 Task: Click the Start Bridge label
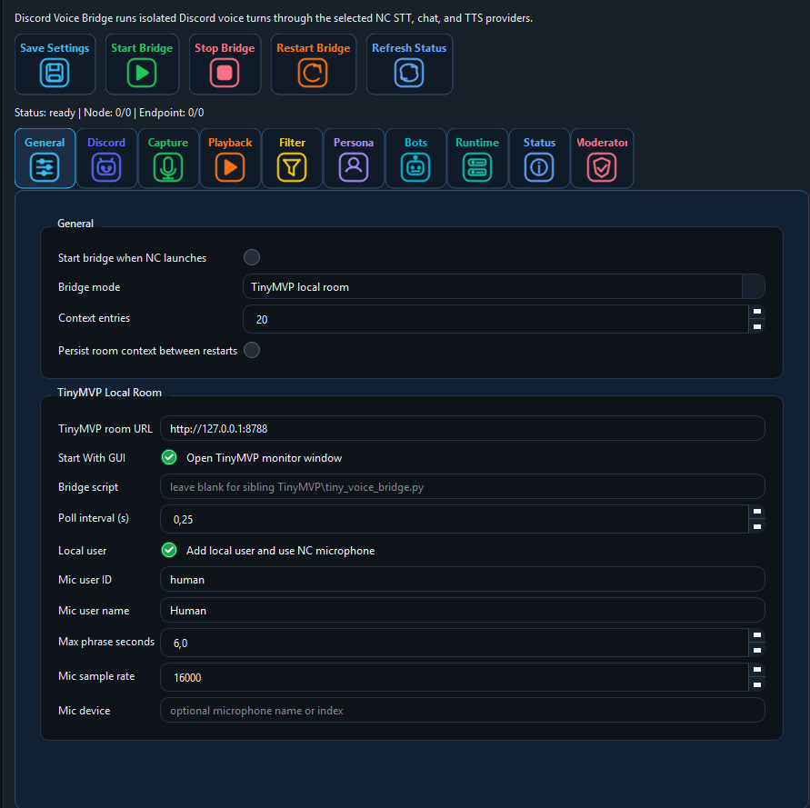142,48
